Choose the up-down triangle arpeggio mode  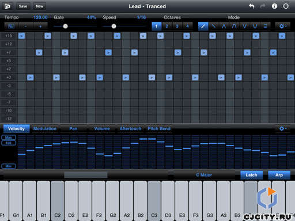pos(224,26)
